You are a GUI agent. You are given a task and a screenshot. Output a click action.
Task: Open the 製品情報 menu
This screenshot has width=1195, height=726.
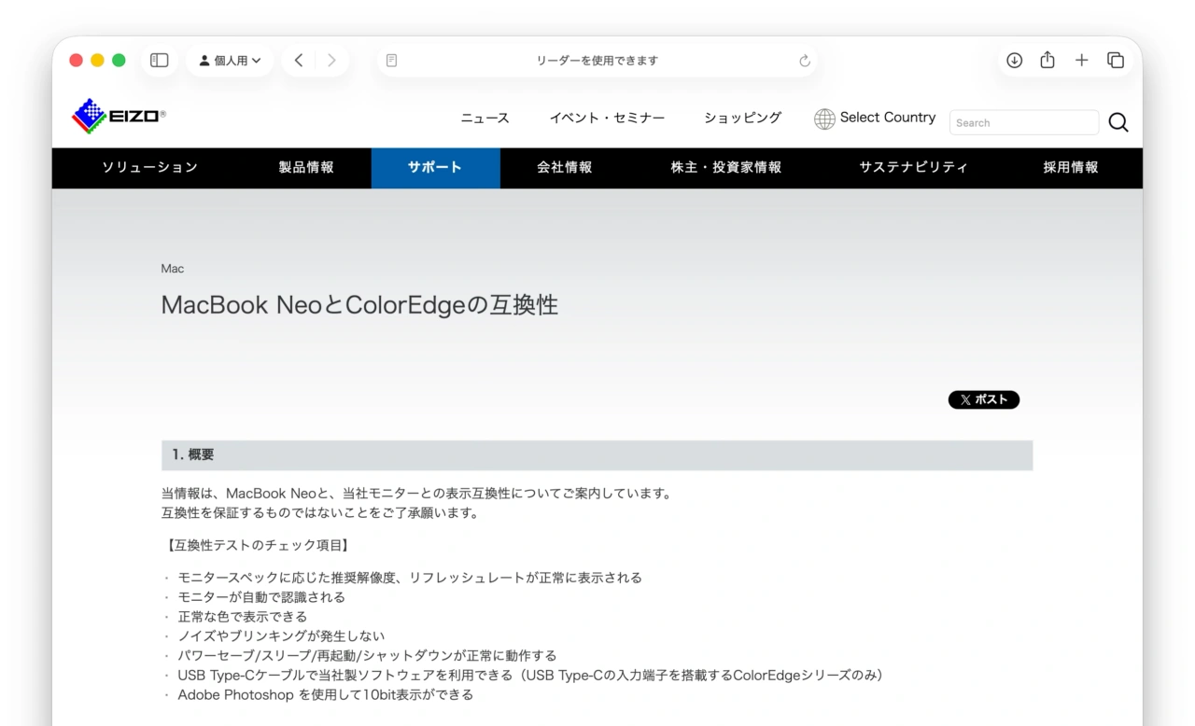306,168
